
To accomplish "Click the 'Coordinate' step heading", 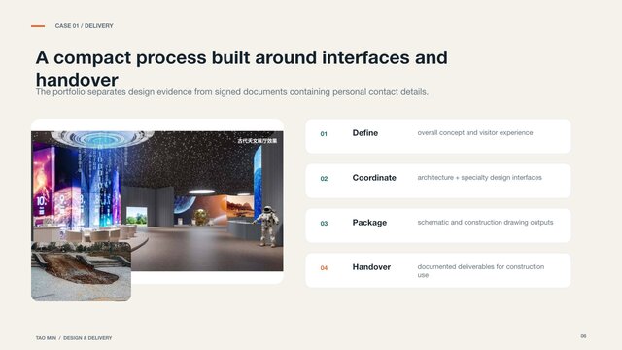I will point(374,178).
